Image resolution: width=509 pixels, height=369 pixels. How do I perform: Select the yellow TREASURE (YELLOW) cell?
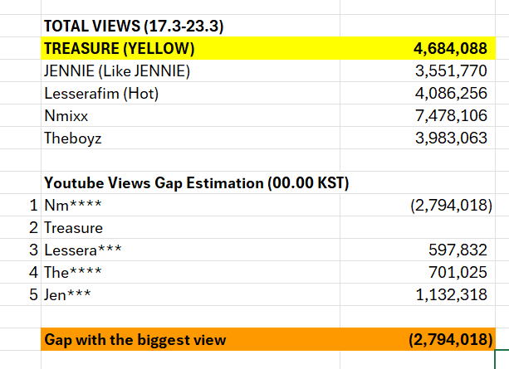coord(190,48)
